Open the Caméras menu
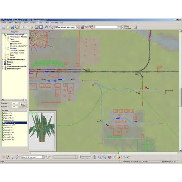Image resolution: width=182 pixels, height=182 pixels. tap(33, 23)
